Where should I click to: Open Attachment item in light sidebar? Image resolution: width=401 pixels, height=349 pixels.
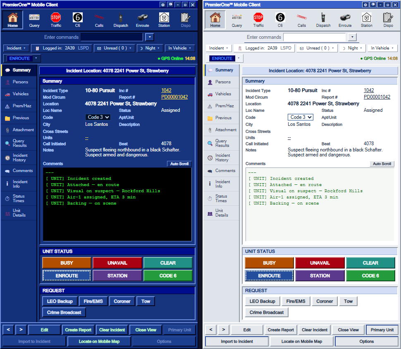pyautogui.click(x=222, y=130)
